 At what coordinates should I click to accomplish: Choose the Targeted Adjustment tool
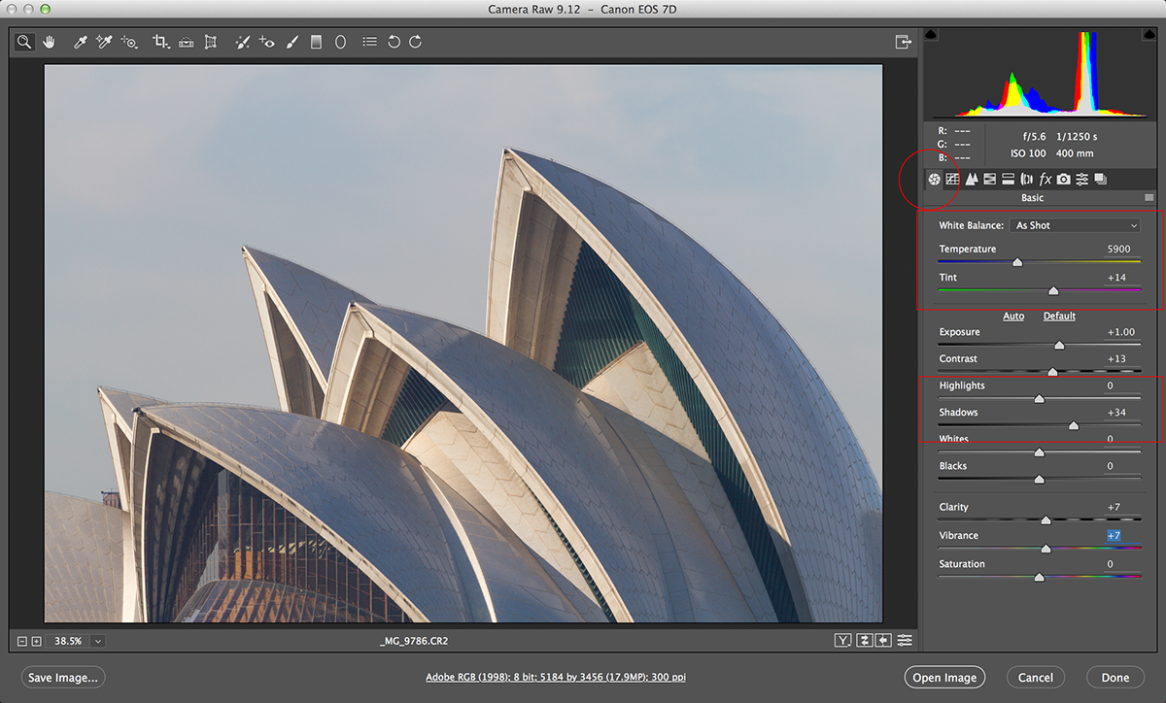coord(130,42)
